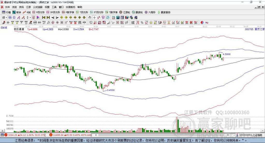Screen dimensions: 265x143
Task: Click the 11488.04 index value
Action: [58, 135]
